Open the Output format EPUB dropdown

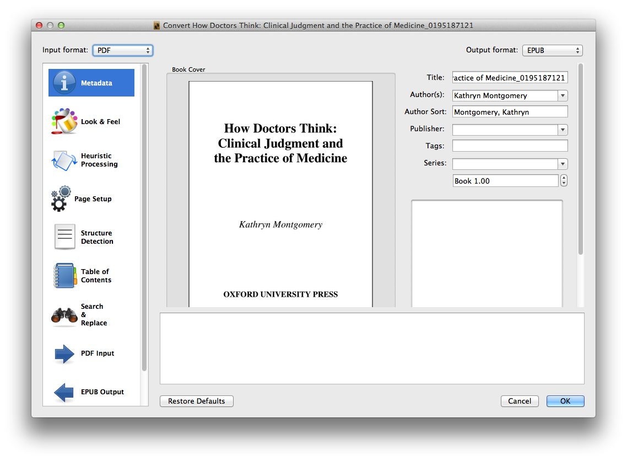tap(552, 50)
